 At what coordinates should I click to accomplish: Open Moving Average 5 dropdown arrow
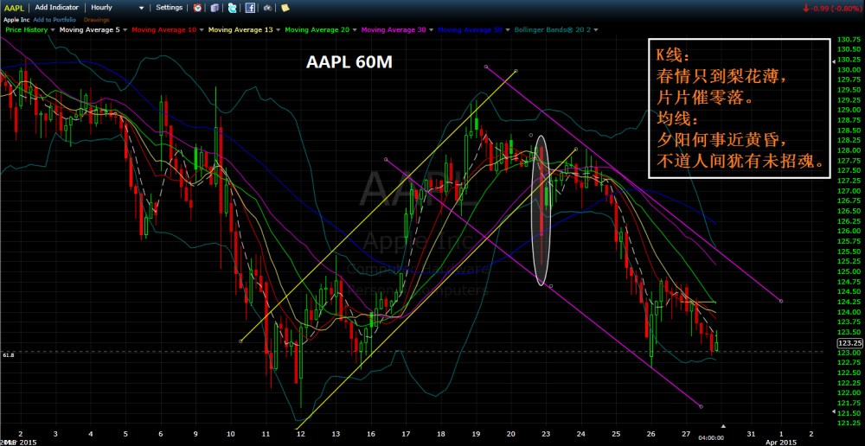[x=126, y=30]
